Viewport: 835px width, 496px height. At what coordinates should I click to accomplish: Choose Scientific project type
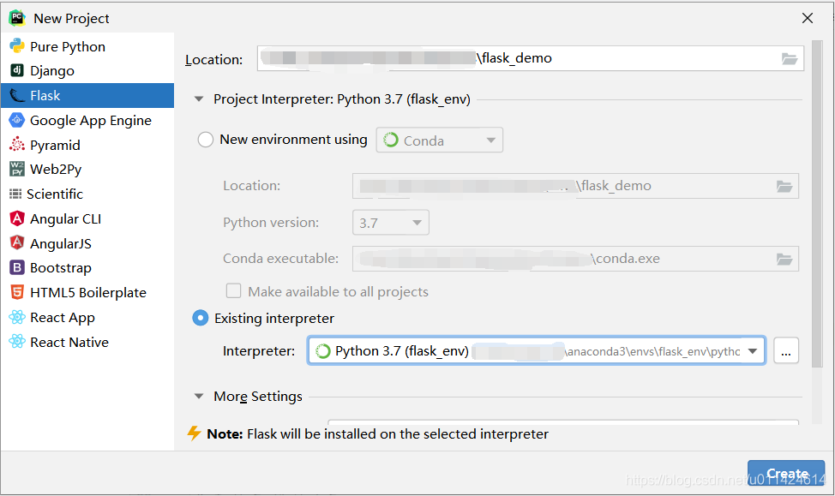pyautogui.click(x=87, y=194)
